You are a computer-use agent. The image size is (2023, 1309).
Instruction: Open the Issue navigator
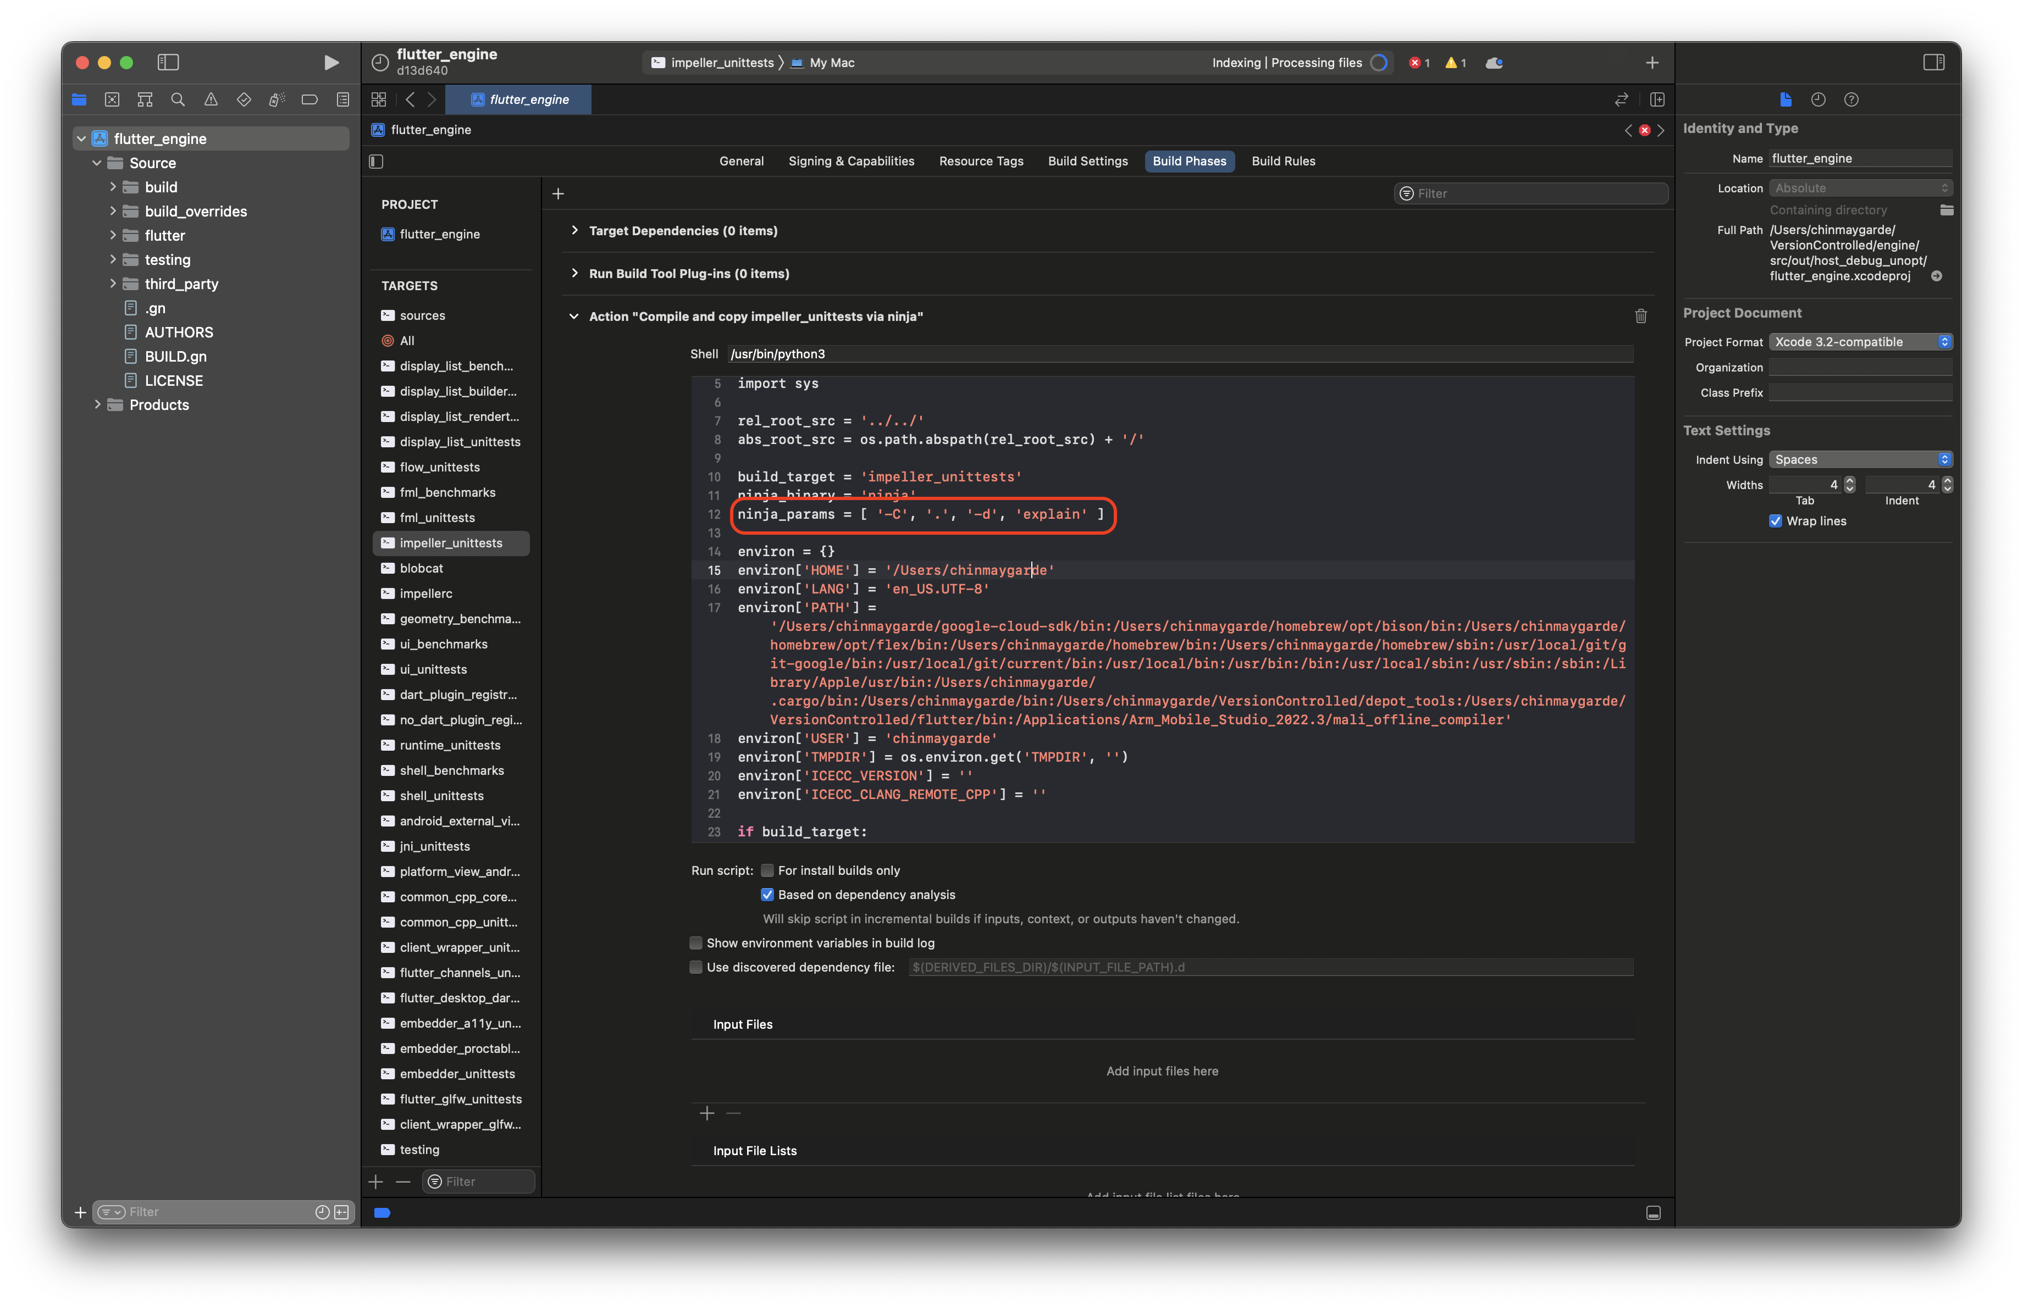point(212,99)
